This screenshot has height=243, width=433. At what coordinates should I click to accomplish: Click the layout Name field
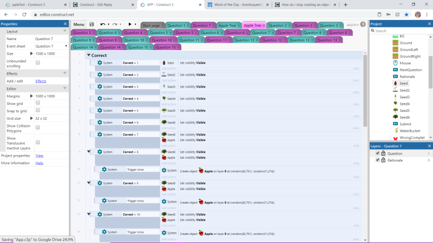[x=51, y=39]
